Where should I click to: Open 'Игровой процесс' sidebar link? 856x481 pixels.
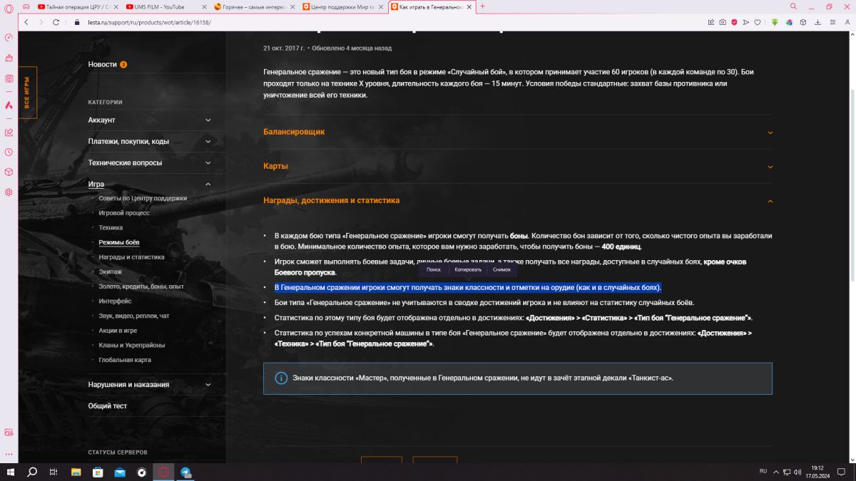(124, 213)
